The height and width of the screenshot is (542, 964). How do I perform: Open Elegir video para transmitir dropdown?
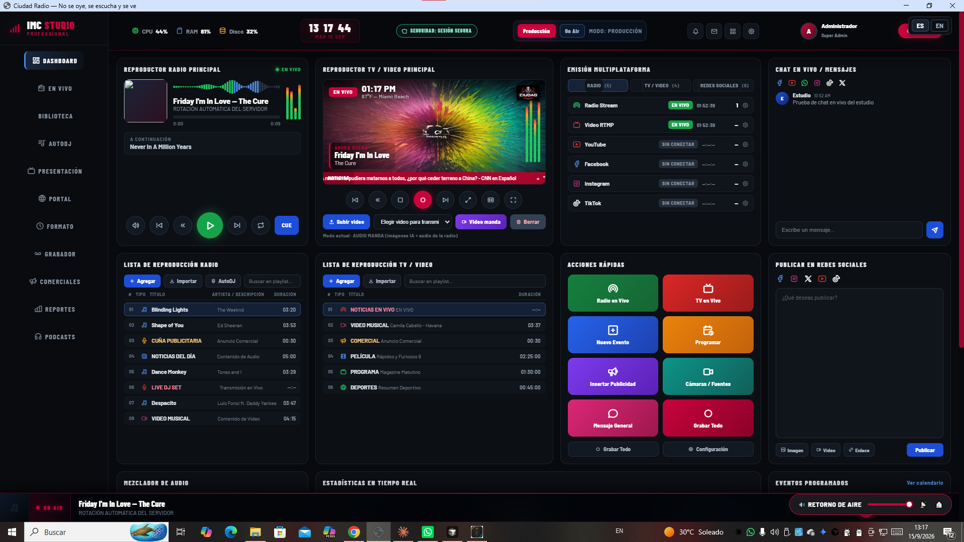click(413, 222)
